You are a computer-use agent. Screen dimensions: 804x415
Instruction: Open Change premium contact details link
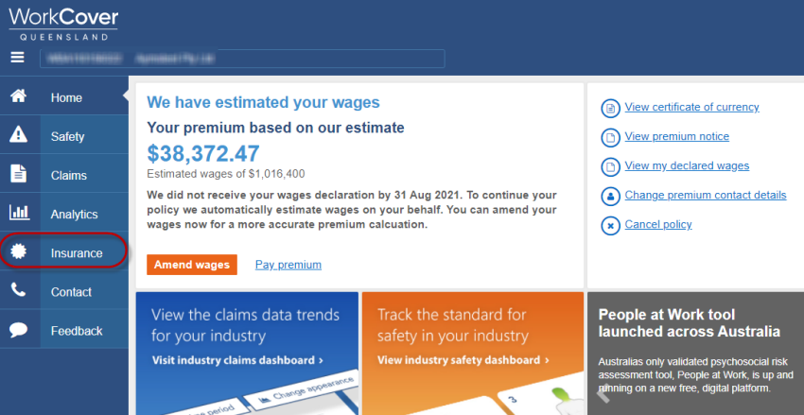click(706, 195)
